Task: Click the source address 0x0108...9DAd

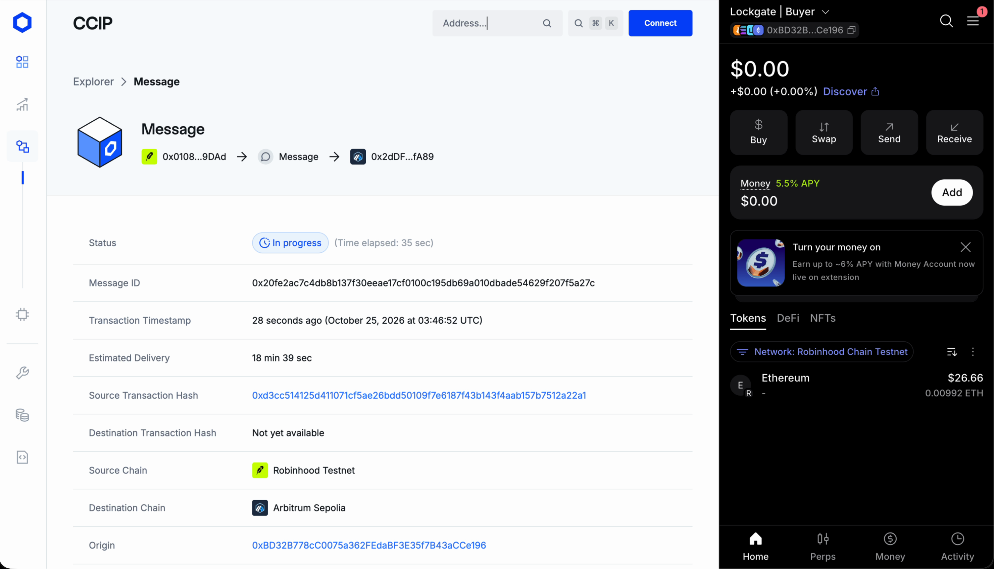Action: [194, 157]
